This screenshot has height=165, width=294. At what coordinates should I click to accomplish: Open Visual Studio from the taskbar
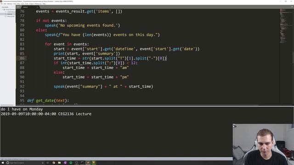pos(65,163)
